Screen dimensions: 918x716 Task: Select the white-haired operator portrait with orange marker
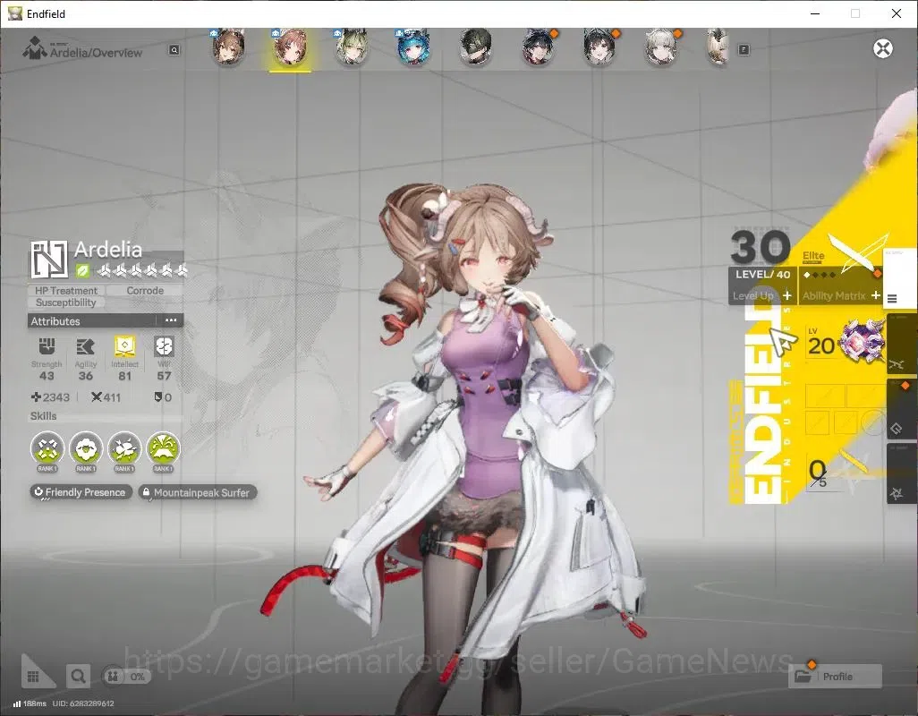[661, 47]
